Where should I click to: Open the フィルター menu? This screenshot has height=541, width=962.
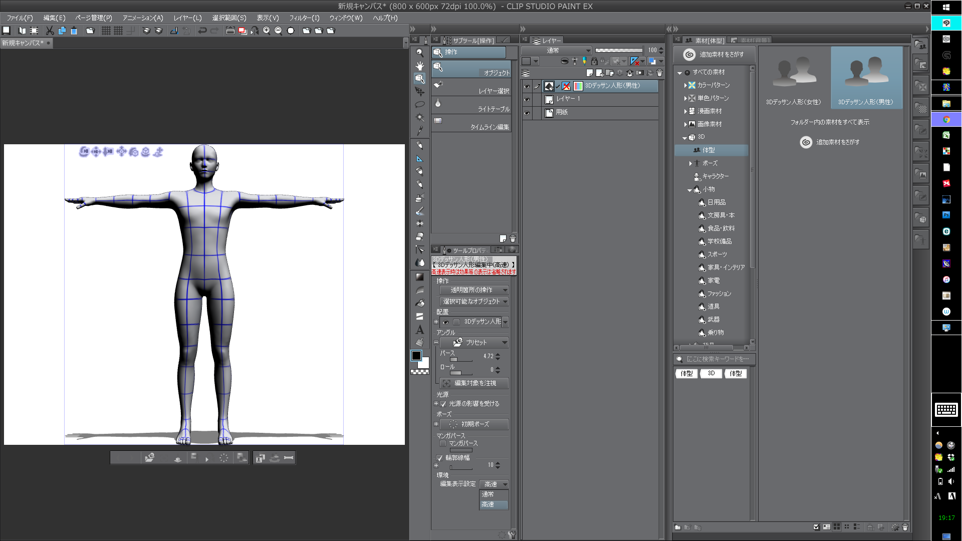click(304, 18)
